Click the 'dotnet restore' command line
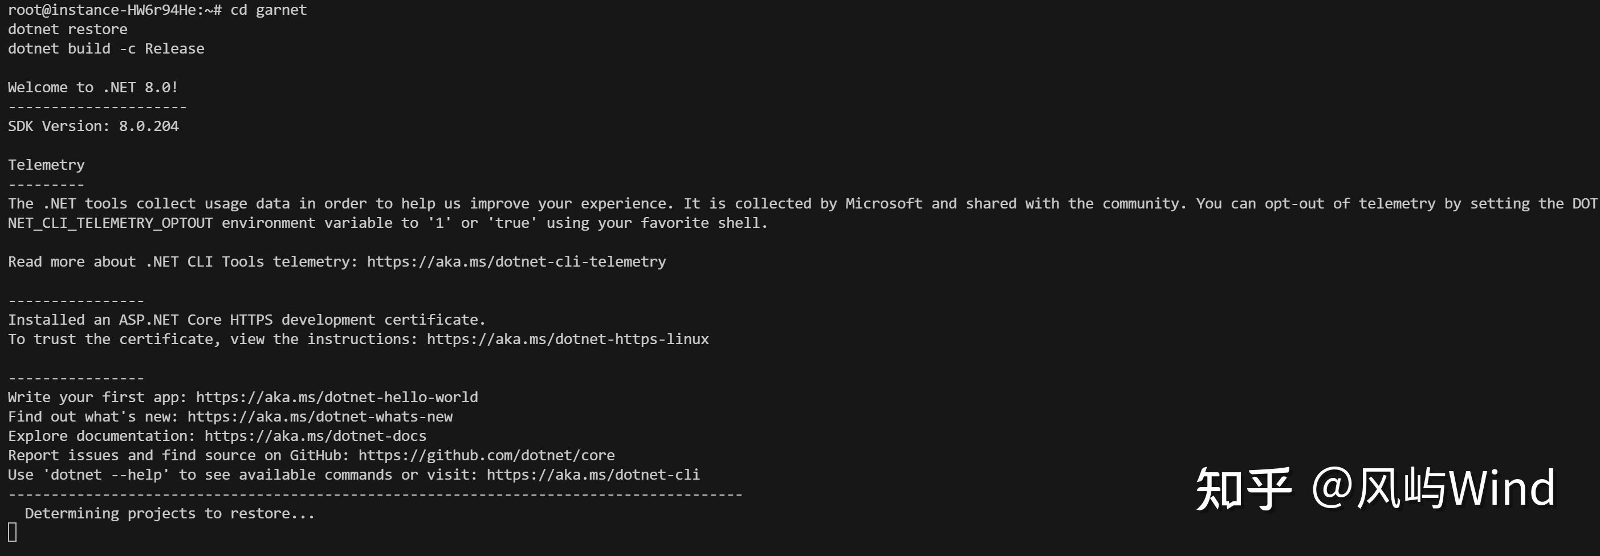Viewport: 1600px width, 556px height. (x=68, y=30)
